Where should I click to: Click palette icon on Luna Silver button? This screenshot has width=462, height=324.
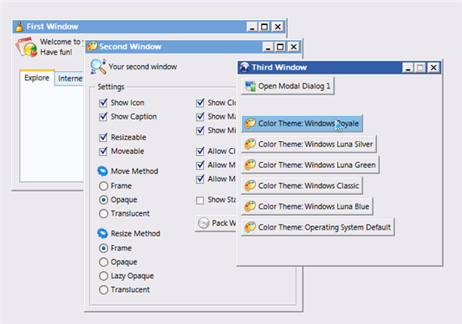tap(250, 145)
